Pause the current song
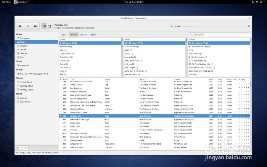267x167 pixels. coord(27,26)
